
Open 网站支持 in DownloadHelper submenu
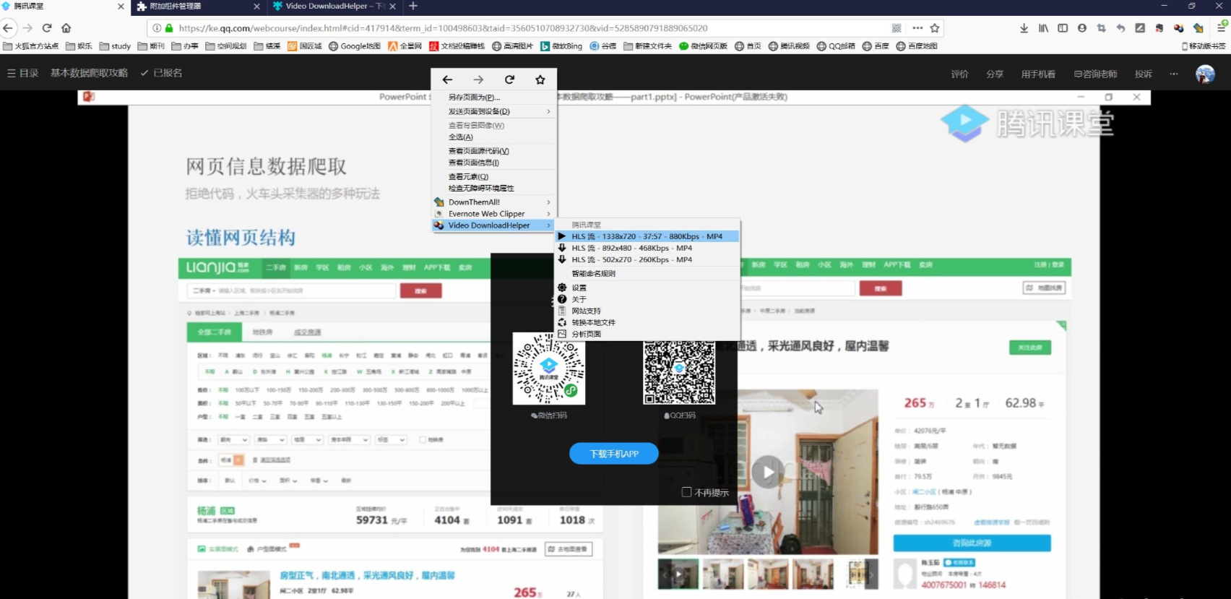(647, 311)
